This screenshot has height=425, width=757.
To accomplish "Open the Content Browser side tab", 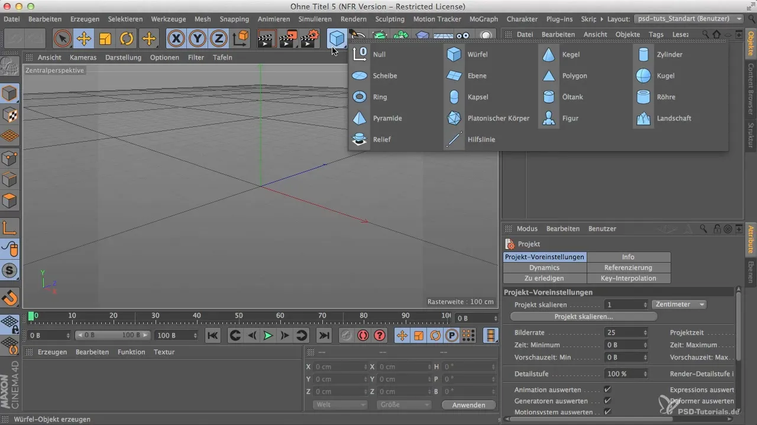I will pos(750,88).
